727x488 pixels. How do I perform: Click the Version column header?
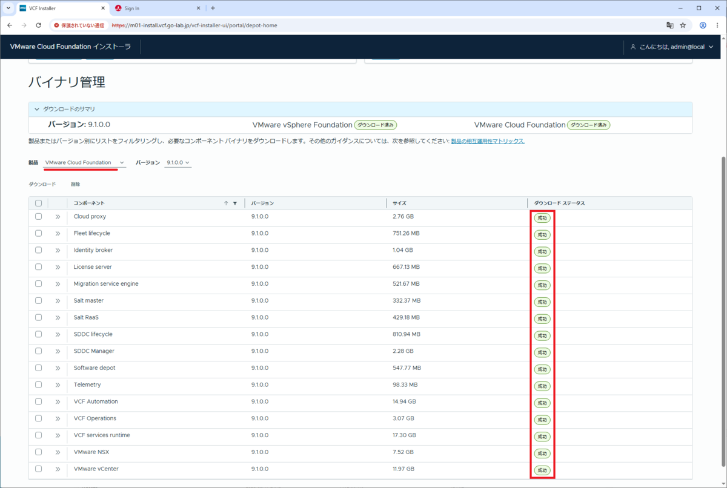click(262, 203)
